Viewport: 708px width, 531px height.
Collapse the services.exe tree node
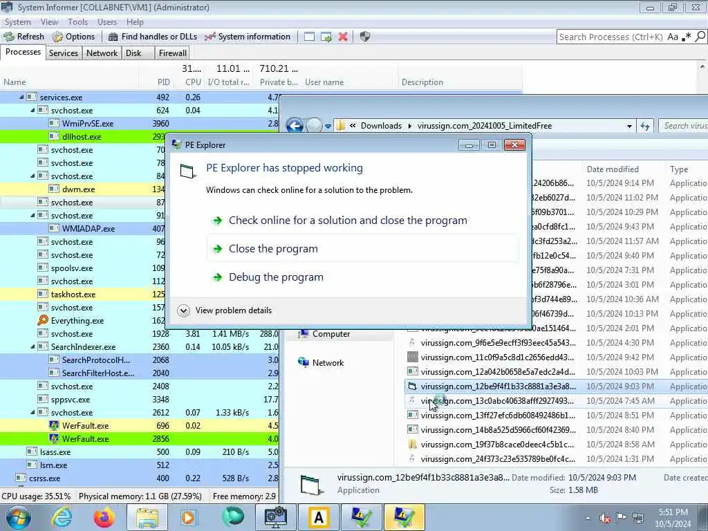[21, 97]
